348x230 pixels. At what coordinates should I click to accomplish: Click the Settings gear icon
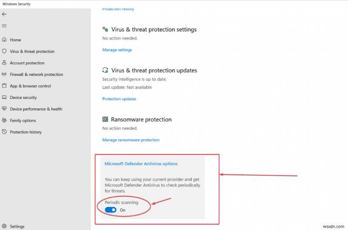(x=4, y=227)
